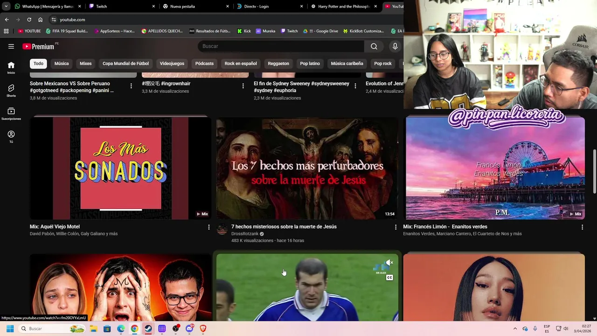Open Inicio in the left sidebar
Screen dimensions: 597x336
(11, 68)
